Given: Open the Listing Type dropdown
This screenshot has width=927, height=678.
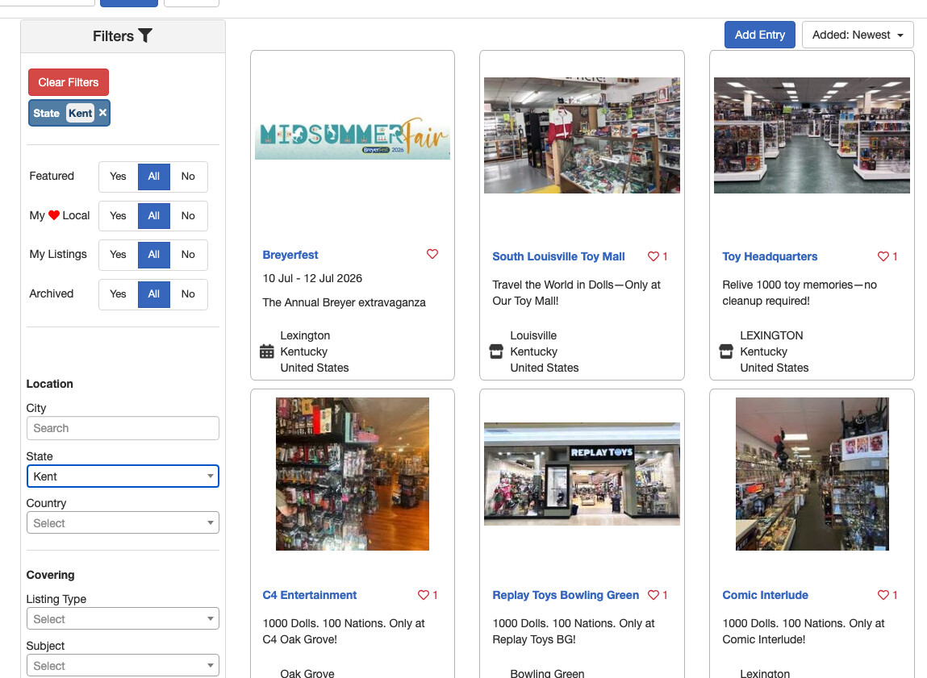Looking at the screenshot, I should click(x=123, y=619).
